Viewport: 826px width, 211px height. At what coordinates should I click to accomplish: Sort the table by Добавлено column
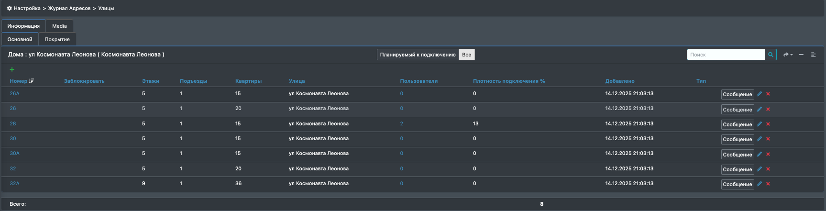click(620, 81)
